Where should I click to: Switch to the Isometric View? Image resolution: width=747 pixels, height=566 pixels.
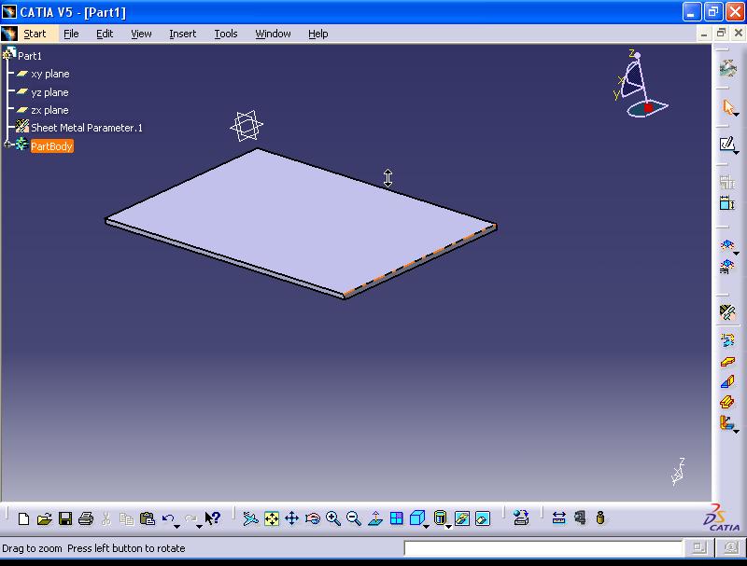416,516
